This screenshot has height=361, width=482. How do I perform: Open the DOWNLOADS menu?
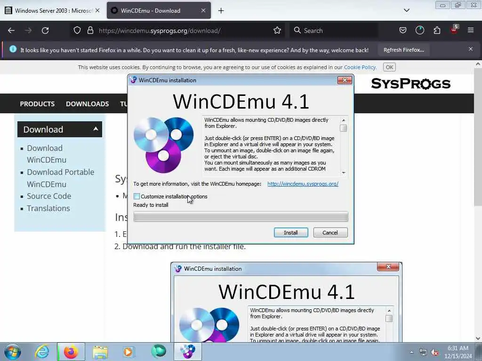(87, 104)
